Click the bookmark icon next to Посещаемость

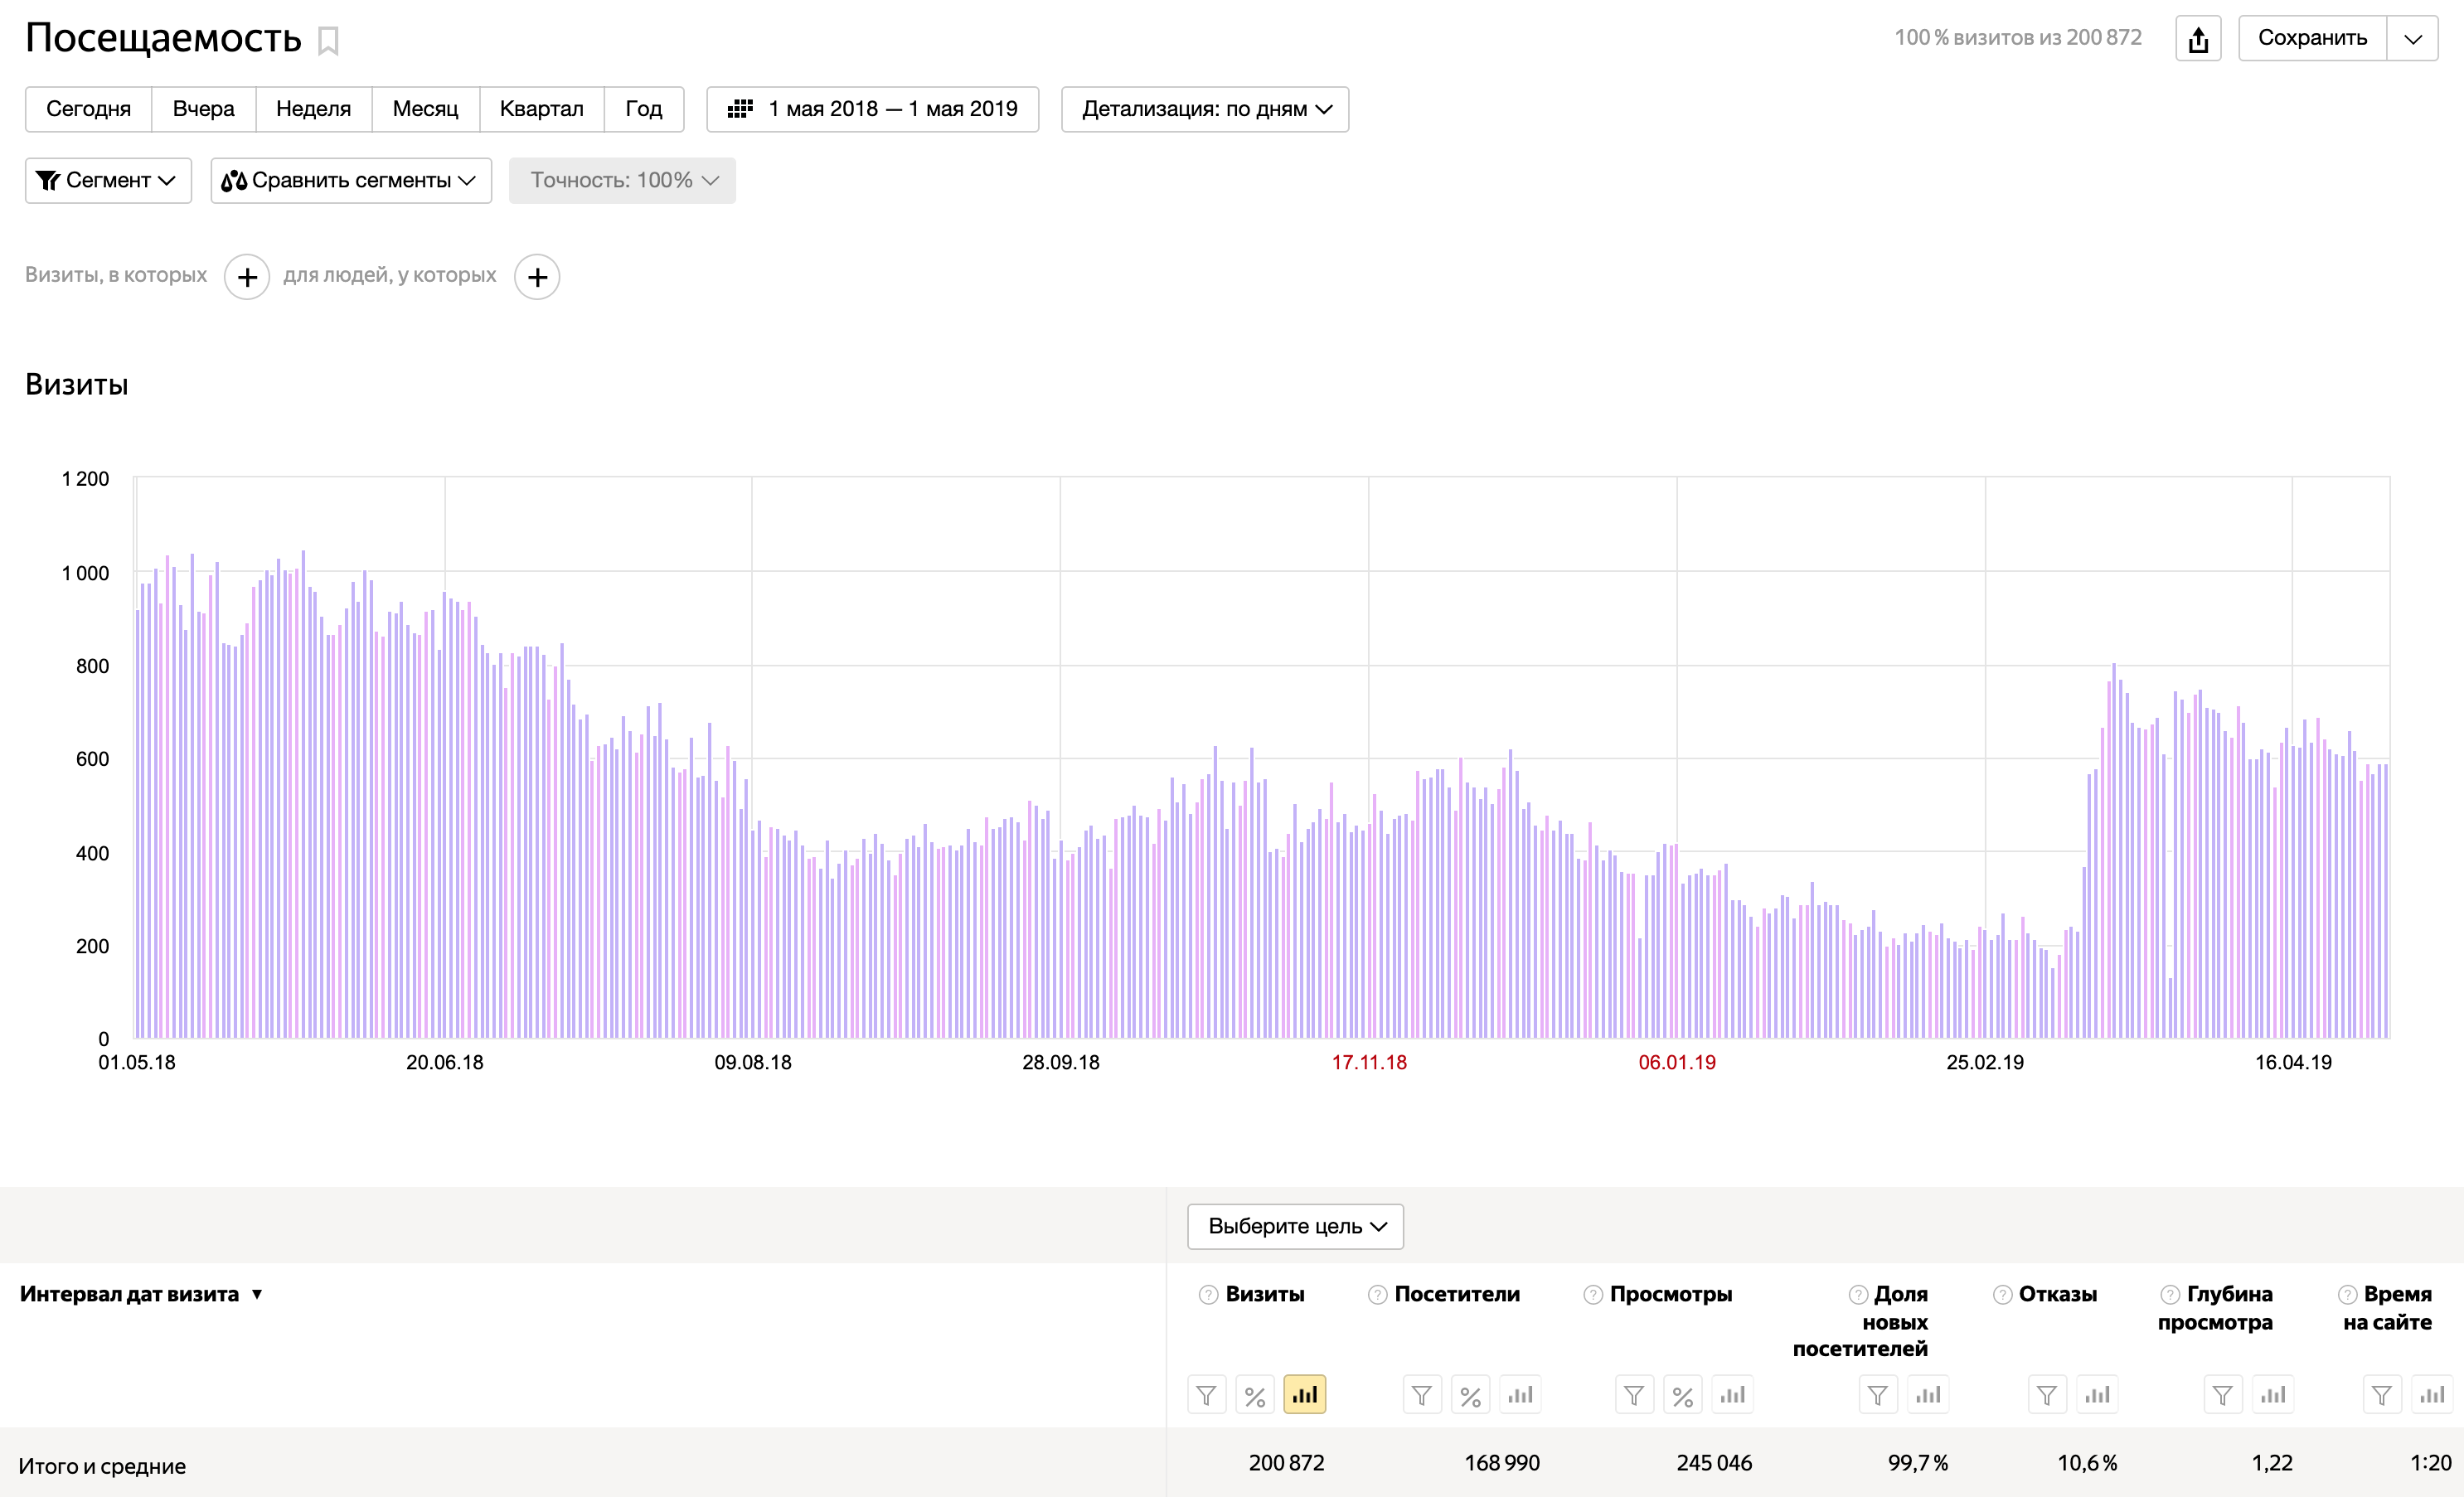328,41
